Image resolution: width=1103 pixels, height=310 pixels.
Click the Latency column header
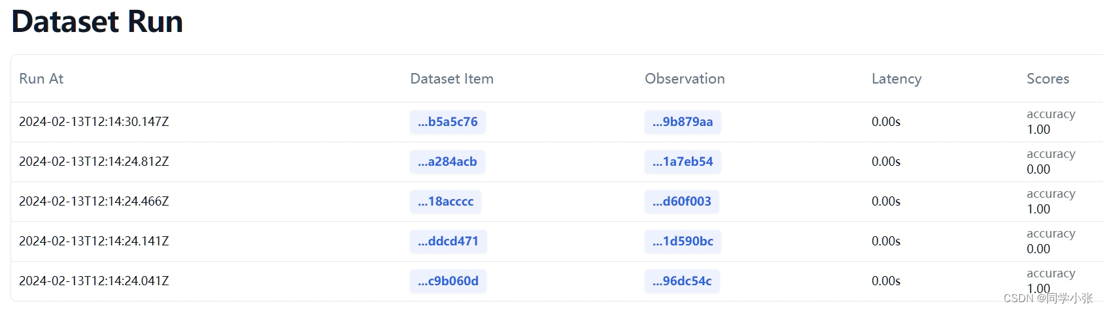(896, 79)
